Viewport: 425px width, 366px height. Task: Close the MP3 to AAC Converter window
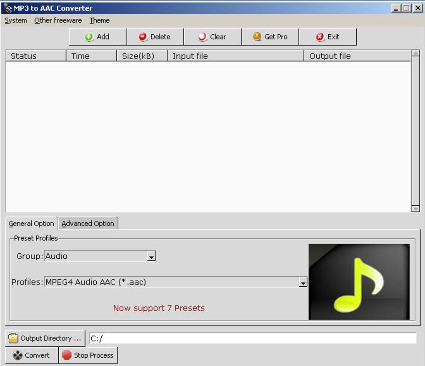pyautogui.click(x=418, y=8)
